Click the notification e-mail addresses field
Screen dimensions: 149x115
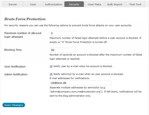pyautogui.click(x=81, y=83)
